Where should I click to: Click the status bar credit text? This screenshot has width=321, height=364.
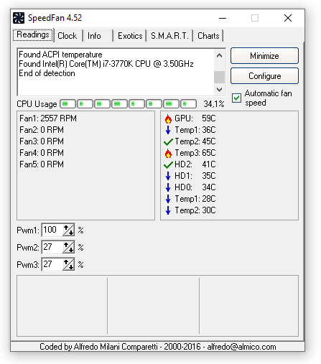[x=158, y=347]
